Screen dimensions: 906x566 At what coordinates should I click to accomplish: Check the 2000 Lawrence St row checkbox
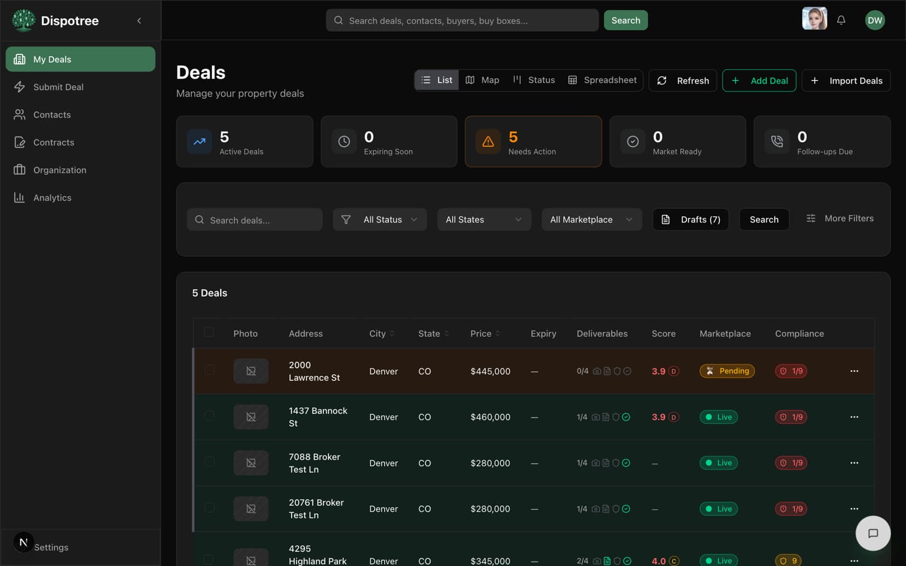209,370
